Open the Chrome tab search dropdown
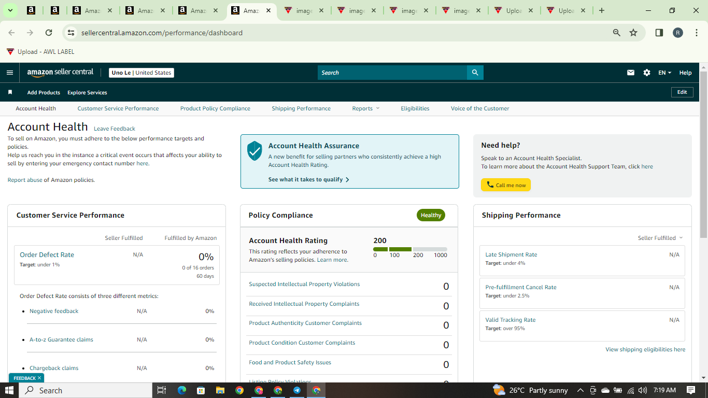The image size is (708, 398). pos(10,10)
